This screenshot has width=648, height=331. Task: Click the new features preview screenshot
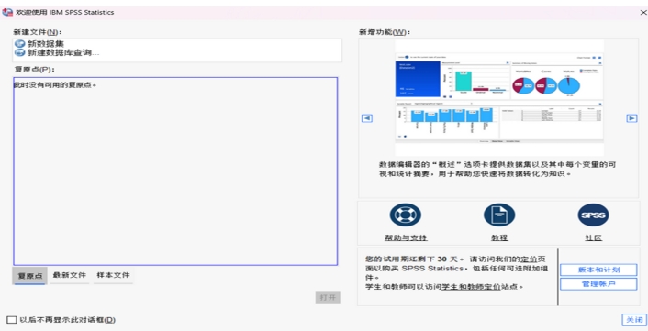pos(499,98)
